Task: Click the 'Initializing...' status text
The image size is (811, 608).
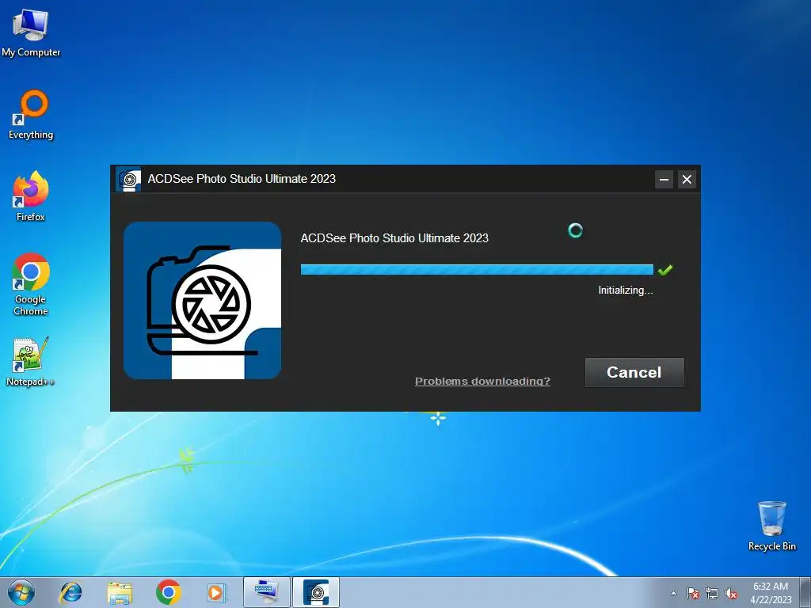Action: (626, 290)
